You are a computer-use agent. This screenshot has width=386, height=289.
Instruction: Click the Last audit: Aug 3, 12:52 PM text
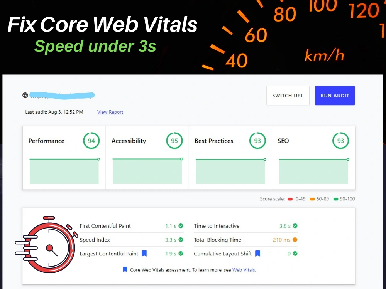54,112
